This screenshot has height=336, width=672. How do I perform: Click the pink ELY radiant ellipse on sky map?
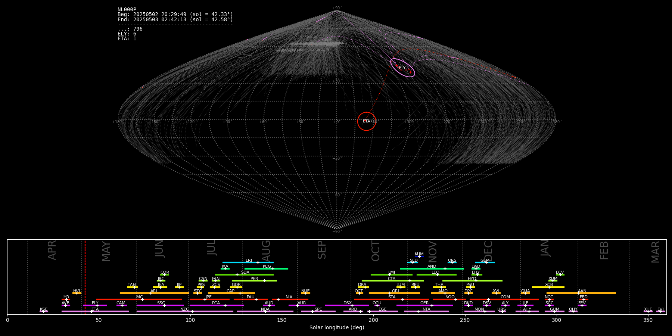402,68
